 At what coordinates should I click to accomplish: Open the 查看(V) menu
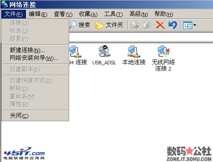(x=63, y=14)
